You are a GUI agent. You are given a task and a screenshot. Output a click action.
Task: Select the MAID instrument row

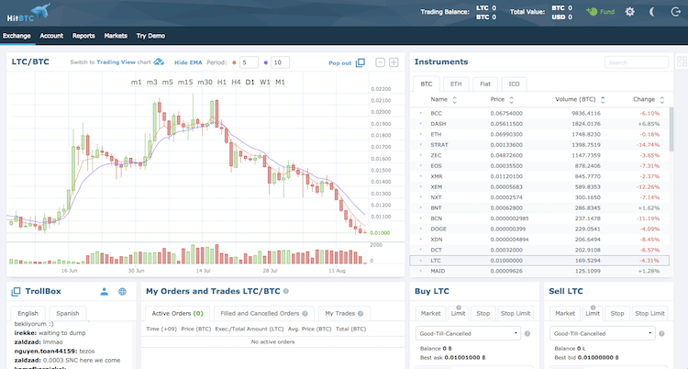tap(539, 271)
